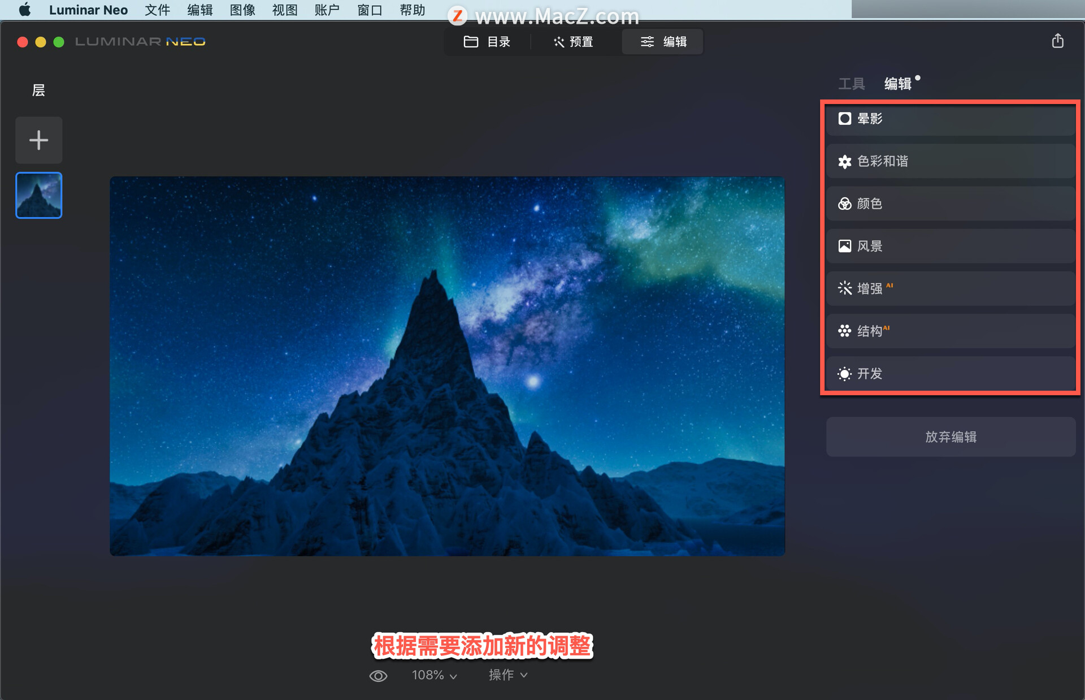The height and width of the screenshot is (700, 1085).
Task: Expand the 颜色 adjustment
Action: click(x=951, y=204)
